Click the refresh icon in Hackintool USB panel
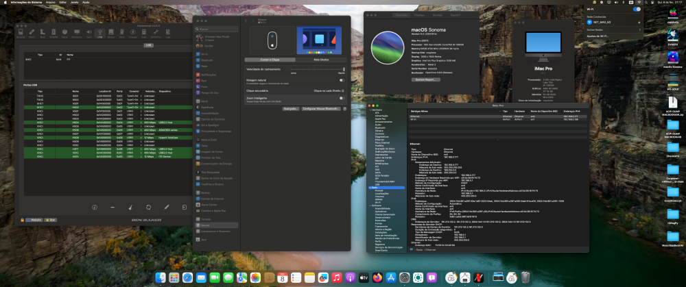This screenshot has height=287, width=686. [x=148, y=207]
